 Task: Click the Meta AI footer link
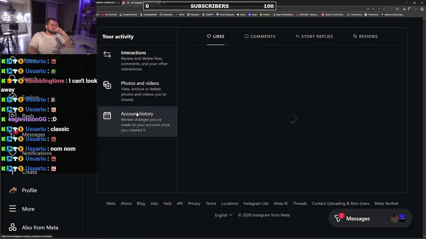(x=281, y=203)
